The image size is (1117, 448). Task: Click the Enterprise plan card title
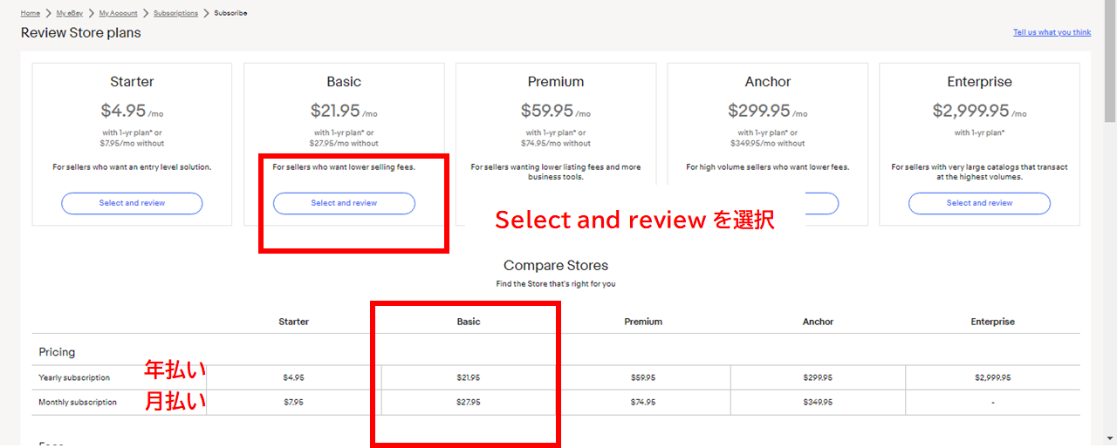click(979, 82)
